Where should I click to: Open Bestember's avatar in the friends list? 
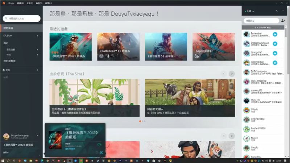(x=246, y=34)
